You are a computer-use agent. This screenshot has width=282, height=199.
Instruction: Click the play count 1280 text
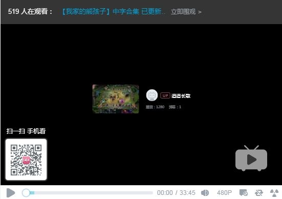pos(155,107)
